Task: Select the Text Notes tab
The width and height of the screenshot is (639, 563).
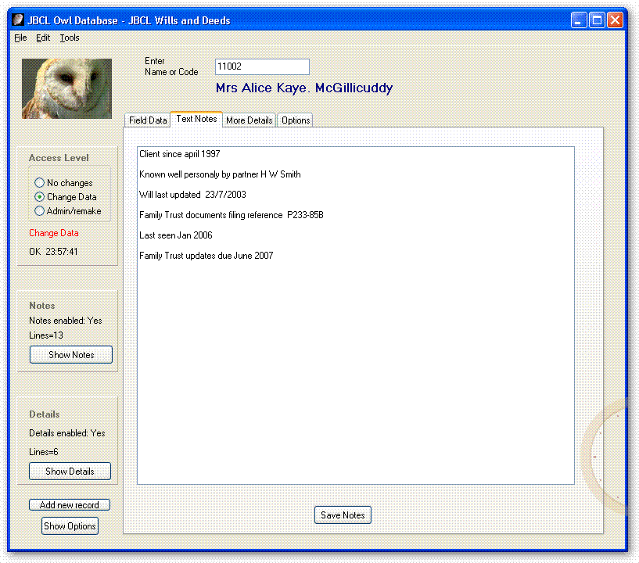Action: click(196, 119)
